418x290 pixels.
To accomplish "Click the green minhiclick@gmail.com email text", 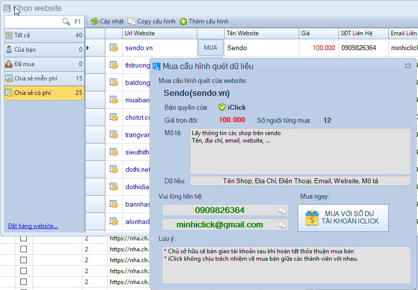I will pos(220,224).
